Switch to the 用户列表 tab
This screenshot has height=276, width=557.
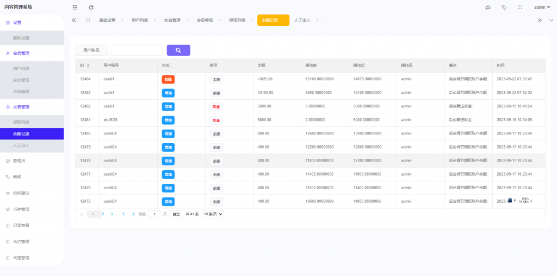[139, 20]
